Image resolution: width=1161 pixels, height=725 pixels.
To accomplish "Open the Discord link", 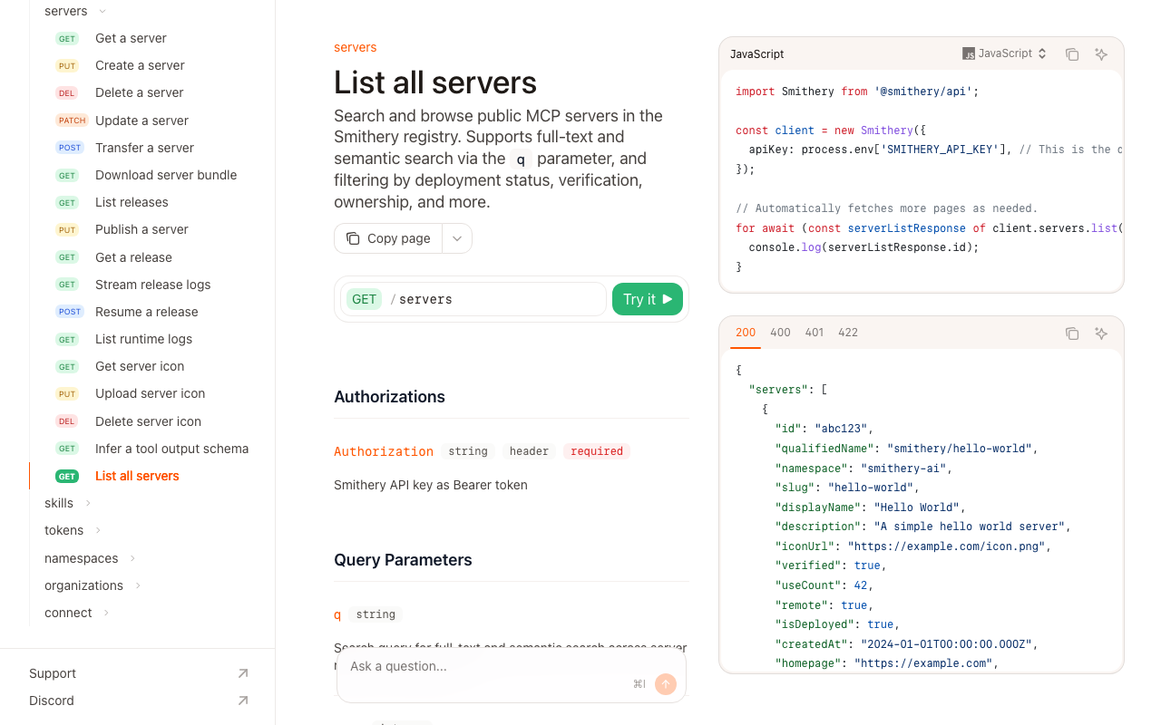I will pyautogui.click(x=52, y=701).
